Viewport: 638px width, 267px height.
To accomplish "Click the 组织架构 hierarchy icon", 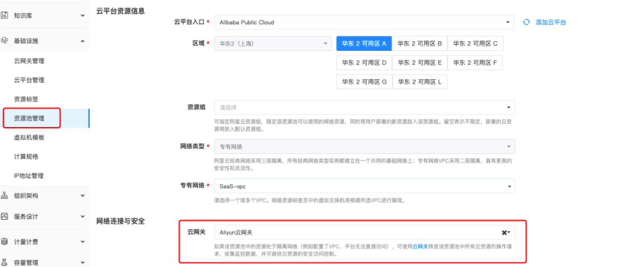I will pos(5,196).
